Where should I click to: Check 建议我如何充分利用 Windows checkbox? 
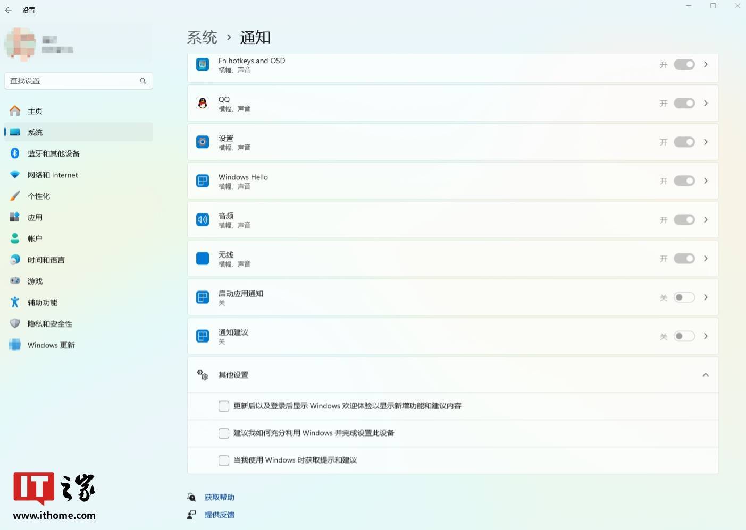point(224,433)
